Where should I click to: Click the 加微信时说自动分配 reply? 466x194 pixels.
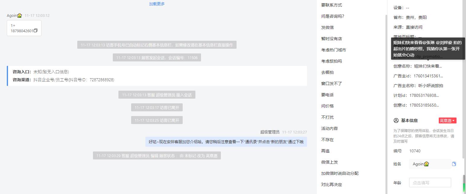(340, 173)
